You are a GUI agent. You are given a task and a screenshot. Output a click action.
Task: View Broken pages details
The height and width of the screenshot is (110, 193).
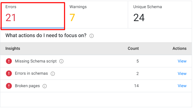pos(182,86)
